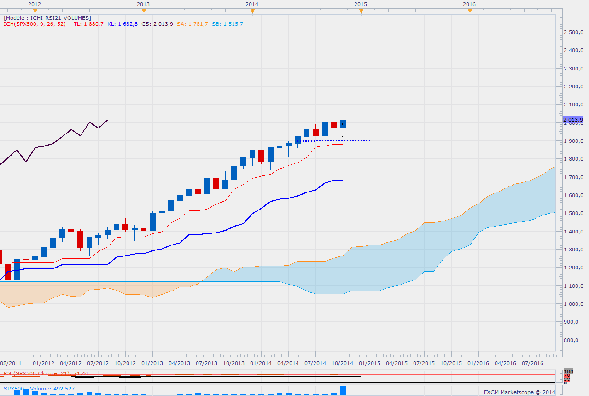Click the orange triangle marker under 2013
The width and height of the screenshot is (589, 396).
click(x=144, y=11)
